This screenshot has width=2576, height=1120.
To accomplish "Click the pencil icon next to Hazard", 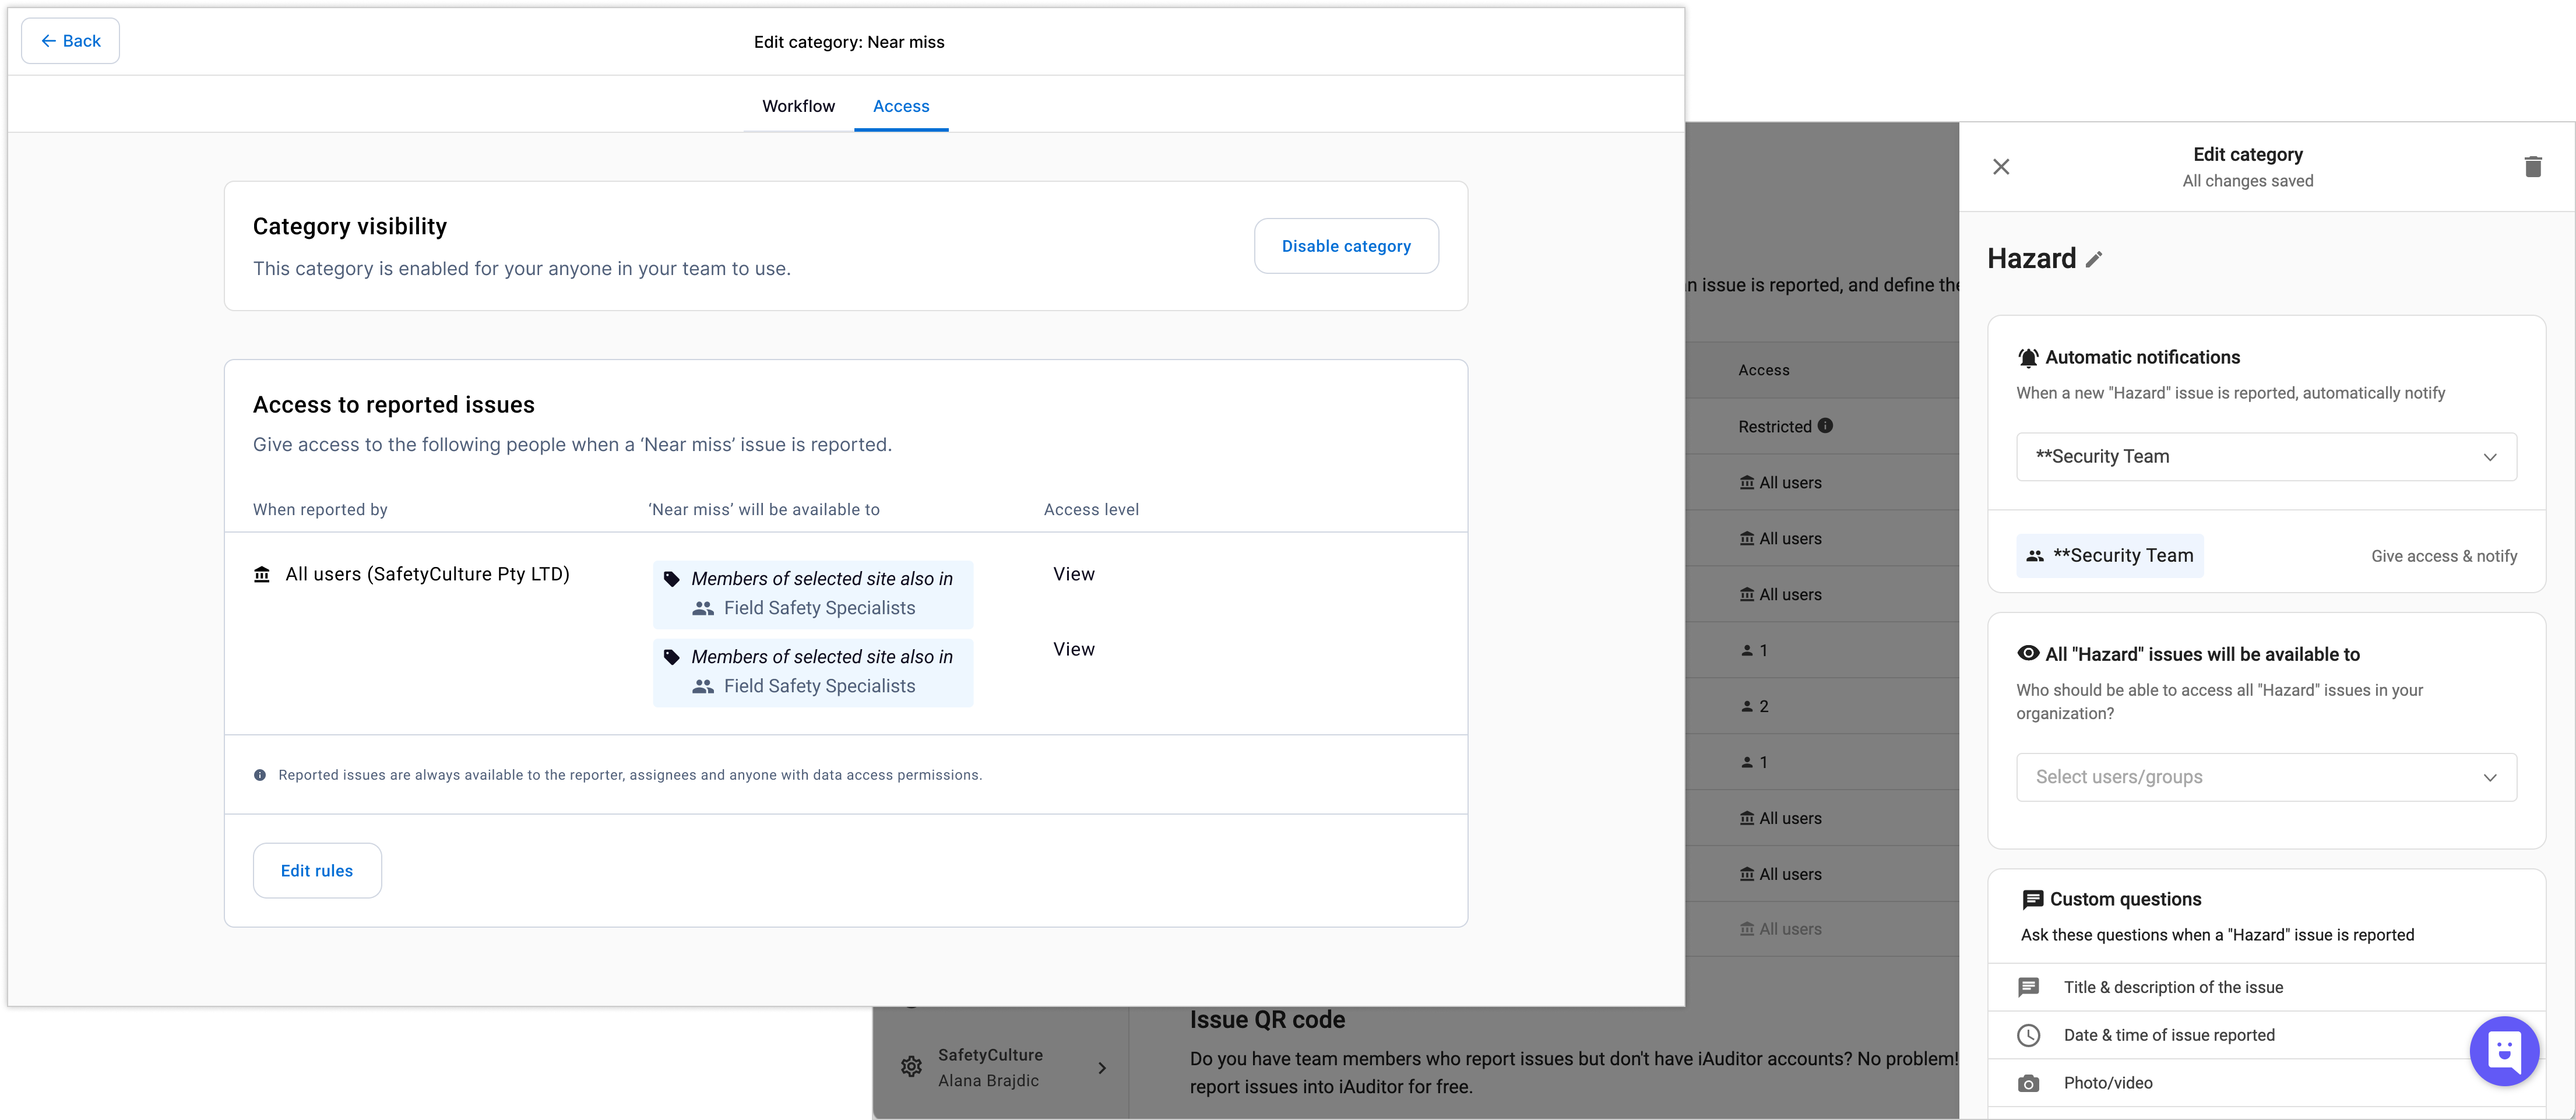I will click(x=2094, y=260).
